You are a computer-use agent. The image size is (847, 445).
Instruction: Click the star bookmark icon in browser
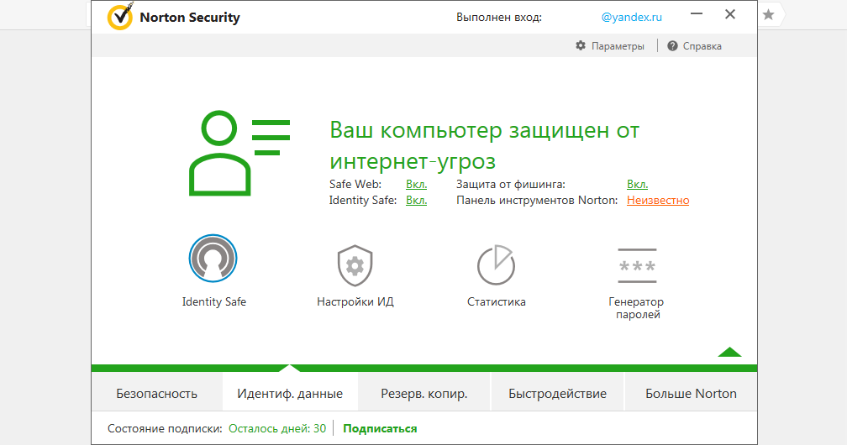coord(768,14)
